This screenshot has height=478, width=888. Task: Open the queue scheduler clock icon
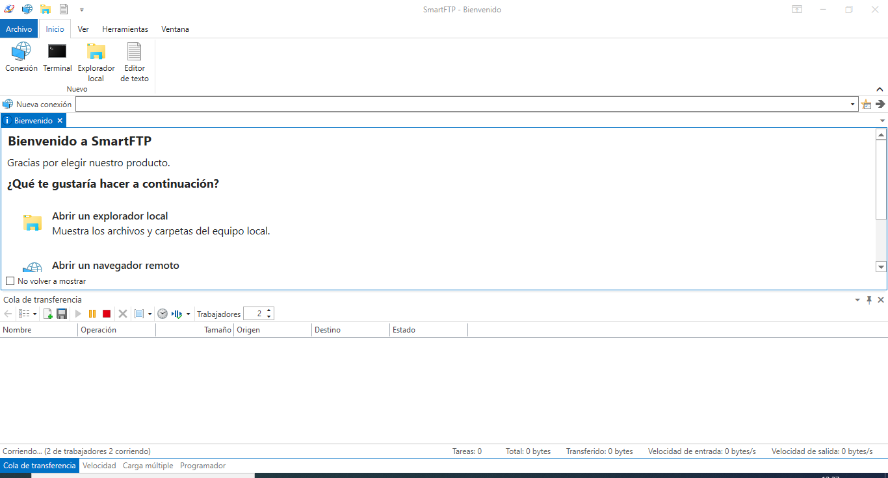point(163,314)
